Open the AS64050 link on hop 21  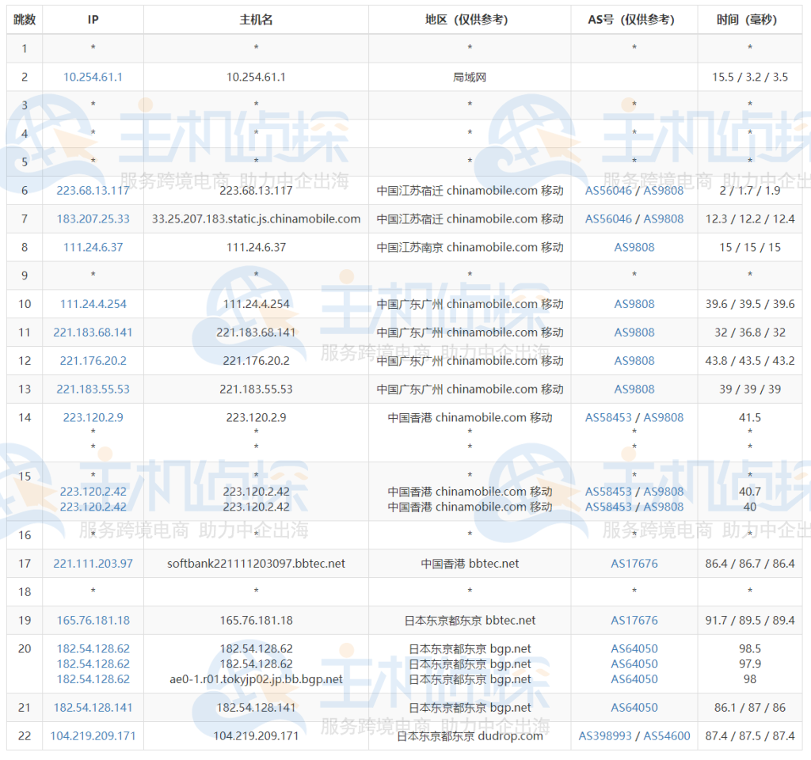634,707
